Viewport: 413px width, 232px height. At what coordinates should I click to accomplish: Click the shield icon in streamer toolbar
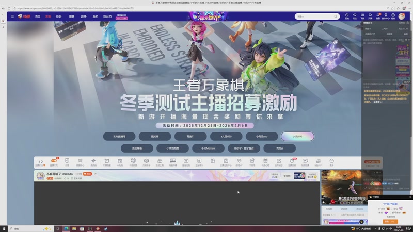tap(67, 162)
